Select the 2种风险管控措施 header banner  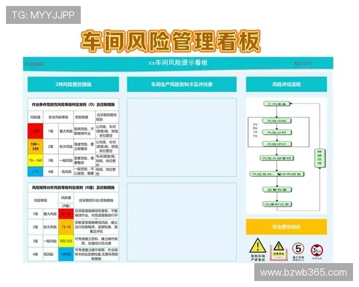tap(73, 84)
